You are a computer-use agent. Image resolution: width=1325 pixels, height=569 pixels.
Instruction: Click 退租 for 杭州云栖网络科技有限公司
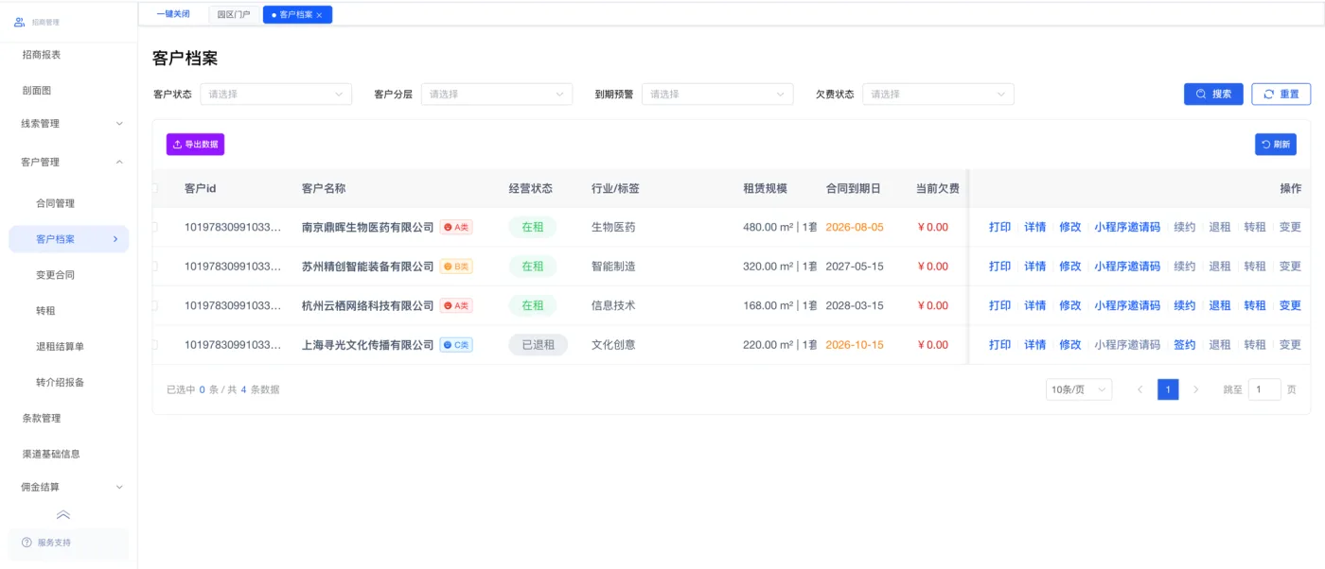click(1220, 306)
